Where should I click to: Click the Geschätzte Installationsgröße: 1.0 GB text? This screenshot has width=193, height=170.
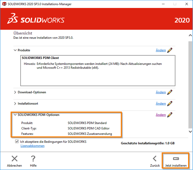click(x=148, y=143)
